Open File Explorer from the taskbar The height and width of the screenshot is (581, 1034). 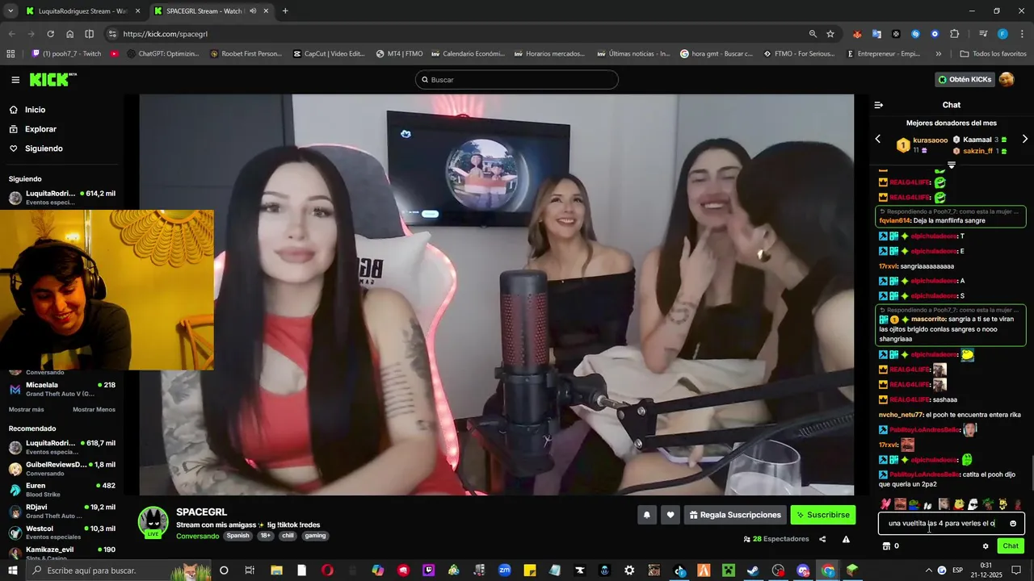[276, 571]
